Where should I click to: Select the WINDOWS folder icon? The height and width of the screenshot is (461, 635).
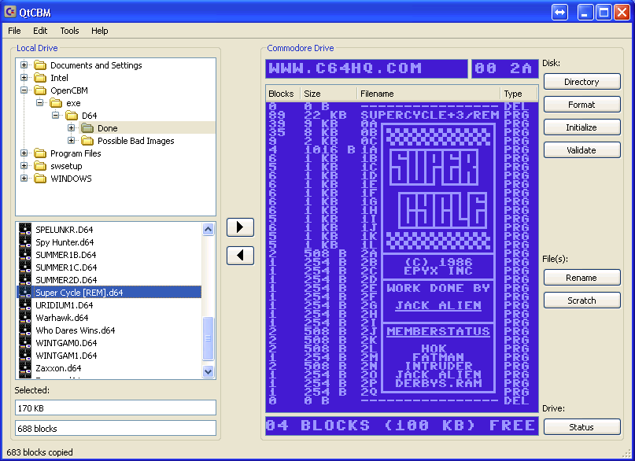(40, 179)
